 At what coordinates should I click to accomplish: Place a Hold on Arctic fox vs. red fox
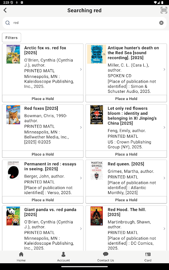click(43, 99)
